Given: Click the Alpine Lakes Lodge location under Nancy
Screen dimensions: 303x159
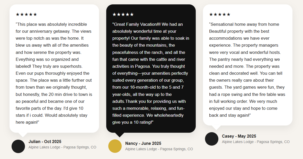Looking at the screenshot, I should point(159,149).
